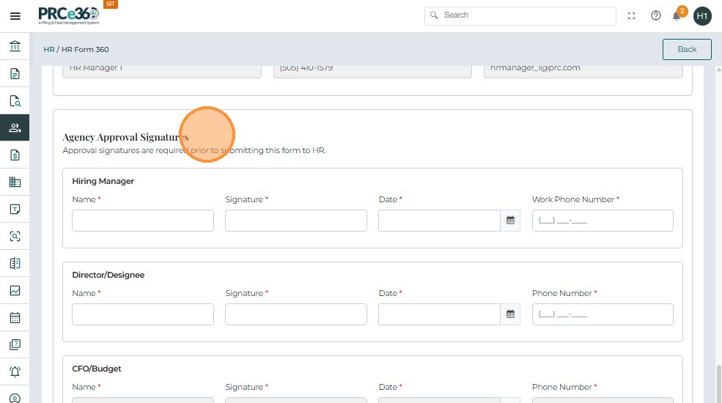Viewport: 722px width, 403px height.
Task: Click the Back button
Action: coord(687,49)
